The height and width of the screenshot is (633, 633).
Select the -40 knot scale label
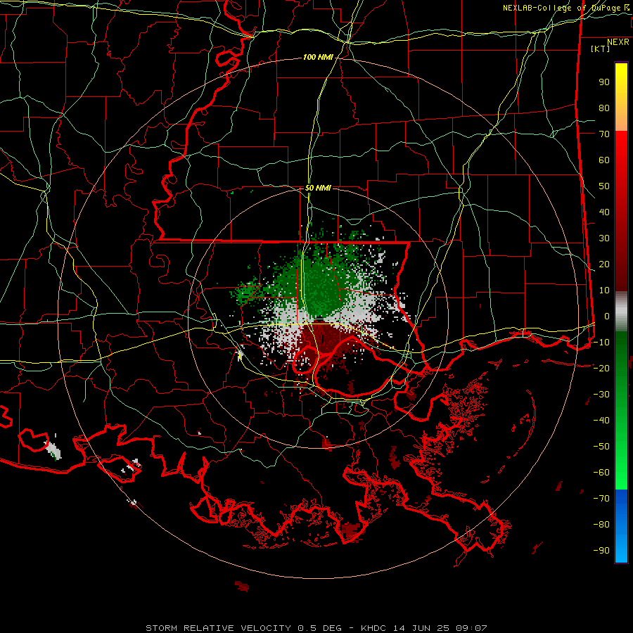(x=601, y=421)
